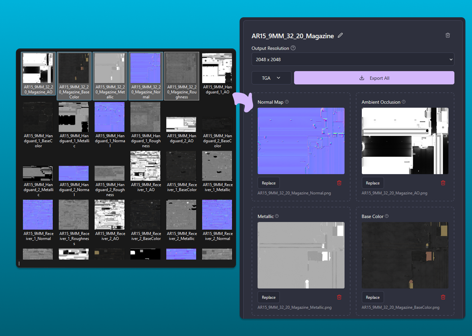Select AR15_9MM_Receiver_1_Normal file thumbnail
Viewport: 472px width, 336px height.
38,215
